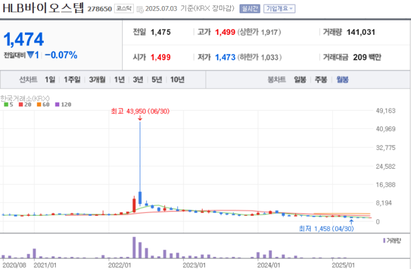Click the orange 60 moving average swatch
Screen dimensions: 411x269
(x=39, y=105)
